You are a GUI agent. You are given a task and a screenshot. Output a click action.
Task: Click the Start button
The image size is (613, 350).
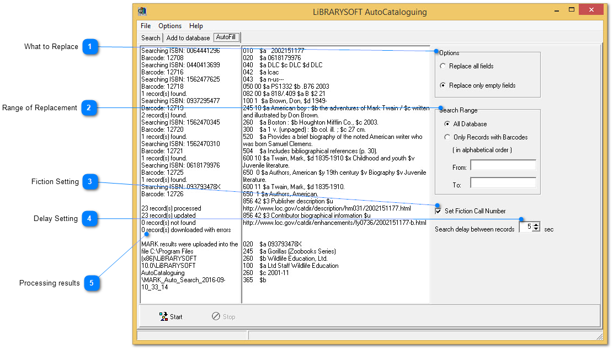171,316
